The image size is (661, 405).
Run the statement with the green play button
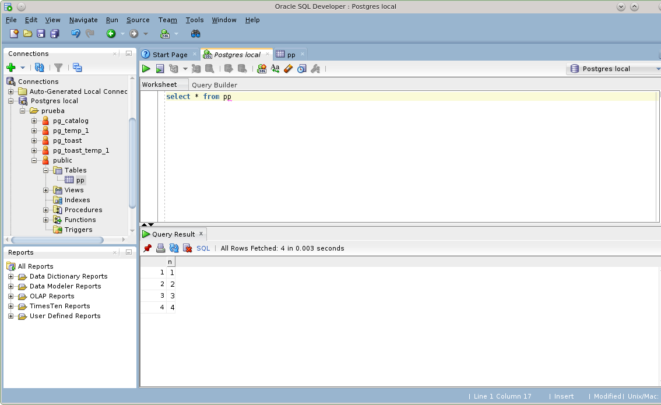pyautogui.click(x=146, y=69)
